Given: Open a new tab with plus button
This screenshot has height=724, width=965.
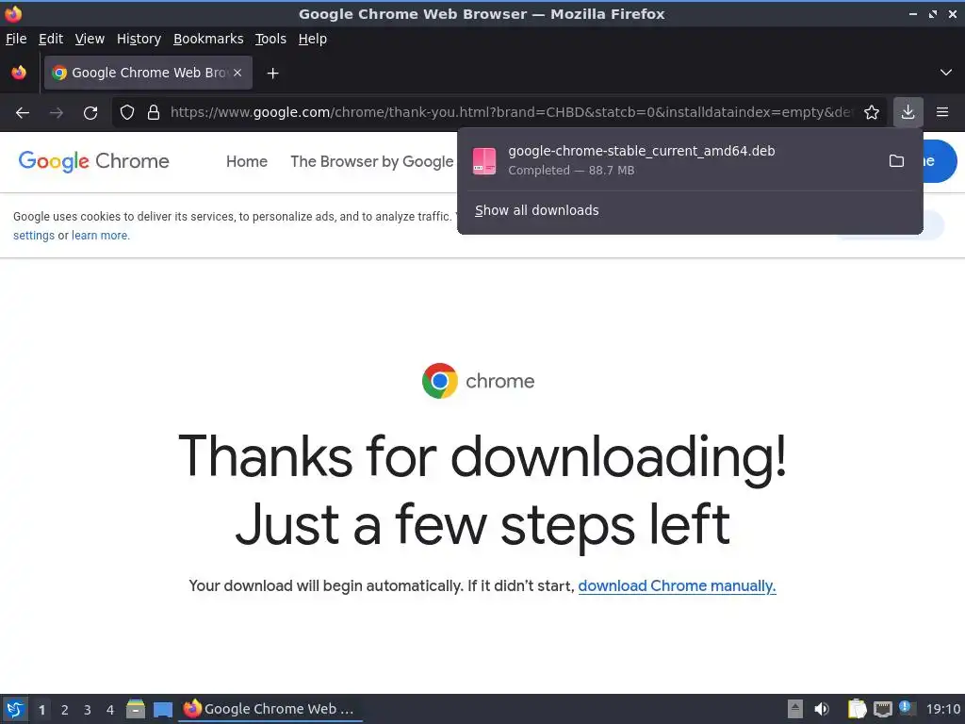Looking at the screenshot, I should [x=272, y=74].
